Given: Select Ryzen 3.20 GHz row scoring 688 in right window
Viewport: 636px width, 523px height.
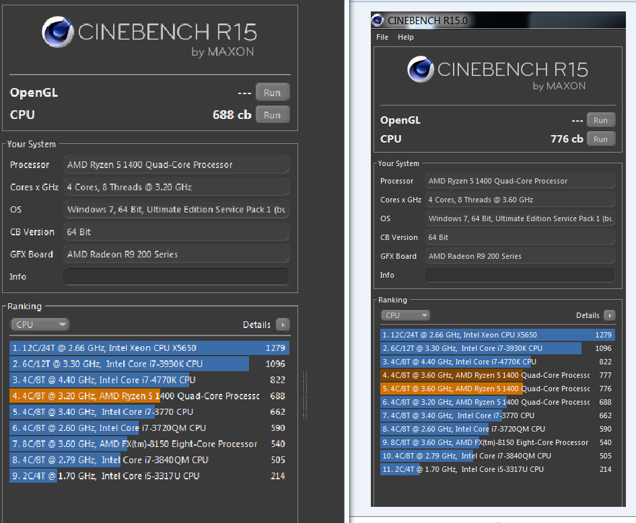Looking at the screenshot, I should point(497,402).
